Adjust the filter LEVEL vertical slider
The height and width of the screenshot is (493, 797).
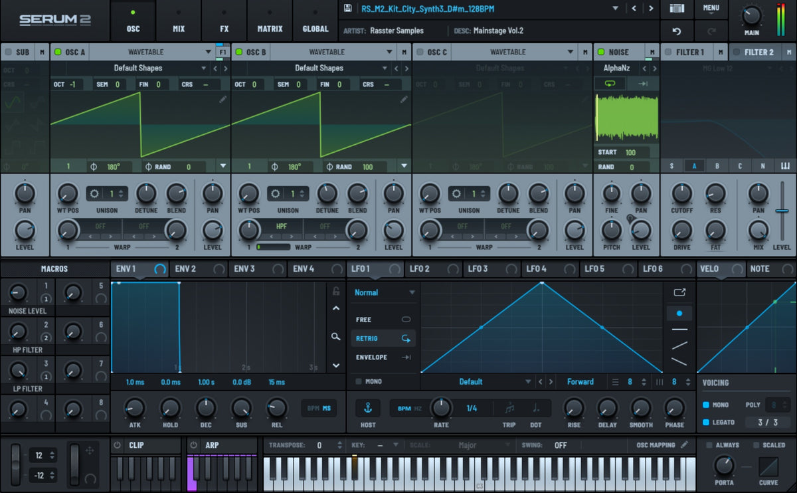tap(782, 211)
